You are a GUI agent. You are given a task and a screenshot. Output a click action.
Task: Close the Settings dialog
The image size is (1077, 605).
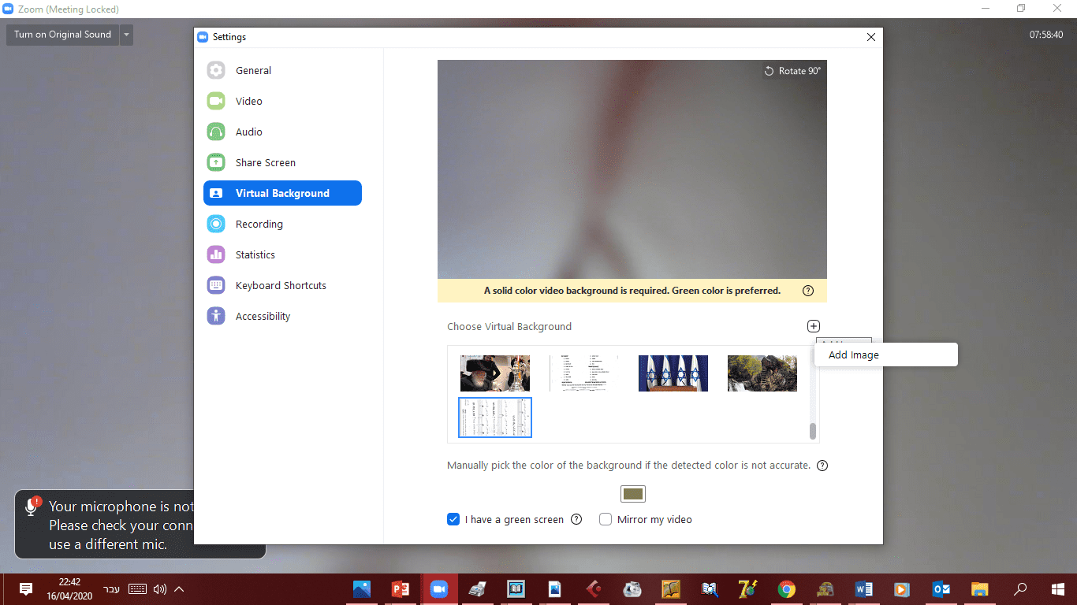pyautogui.click(x=871, y=37)
